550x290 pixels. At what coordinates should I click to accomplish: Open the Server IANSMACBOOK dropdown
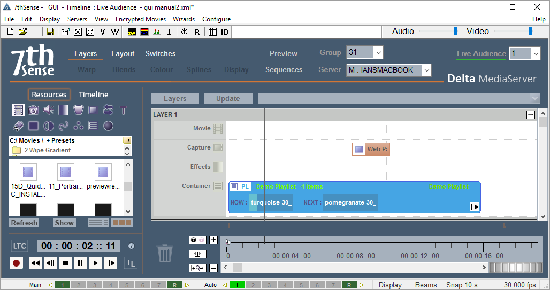426,70
